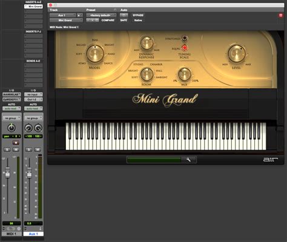
Task: Open MIDI 1 auto read automation mode
Action: pyautogui.click(x=12, y=108)
